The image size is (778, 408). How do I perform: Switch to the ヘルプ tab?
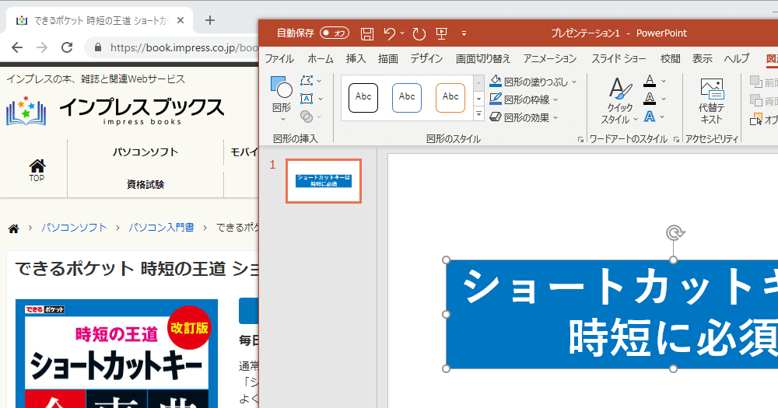(736, 58)
